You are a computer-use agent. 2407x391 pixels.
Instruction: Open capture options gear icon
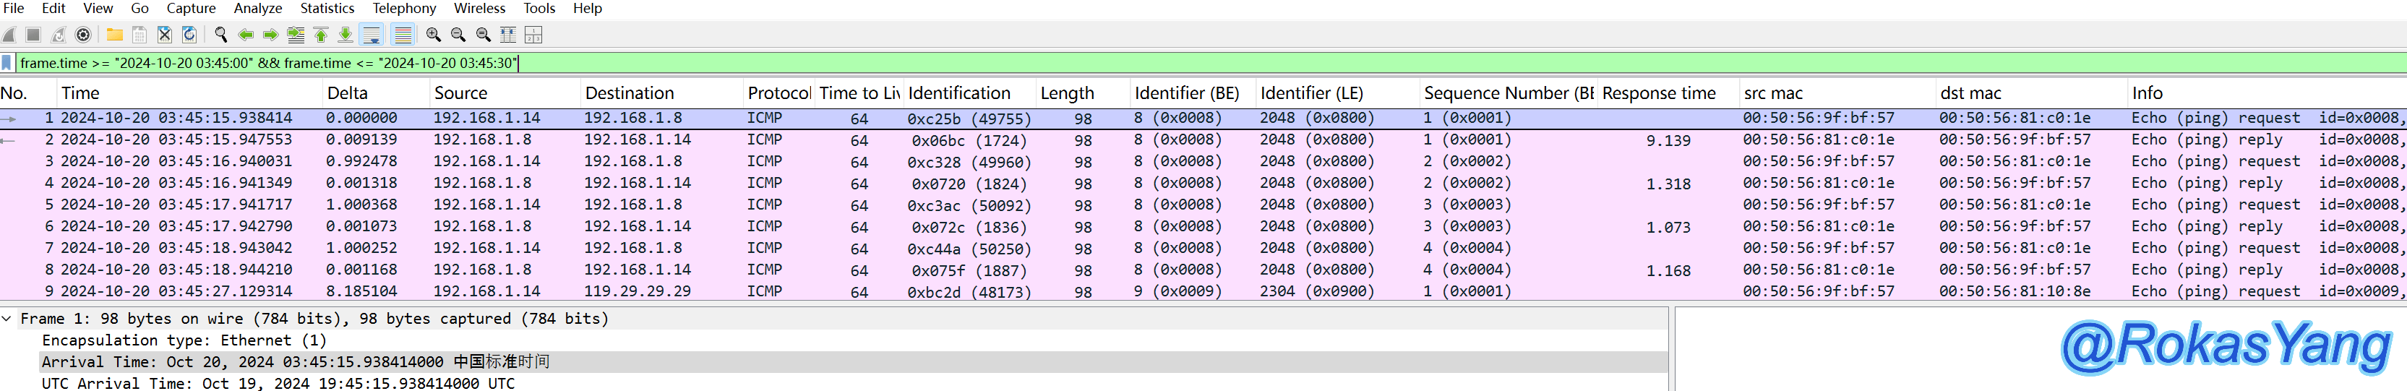83,35
